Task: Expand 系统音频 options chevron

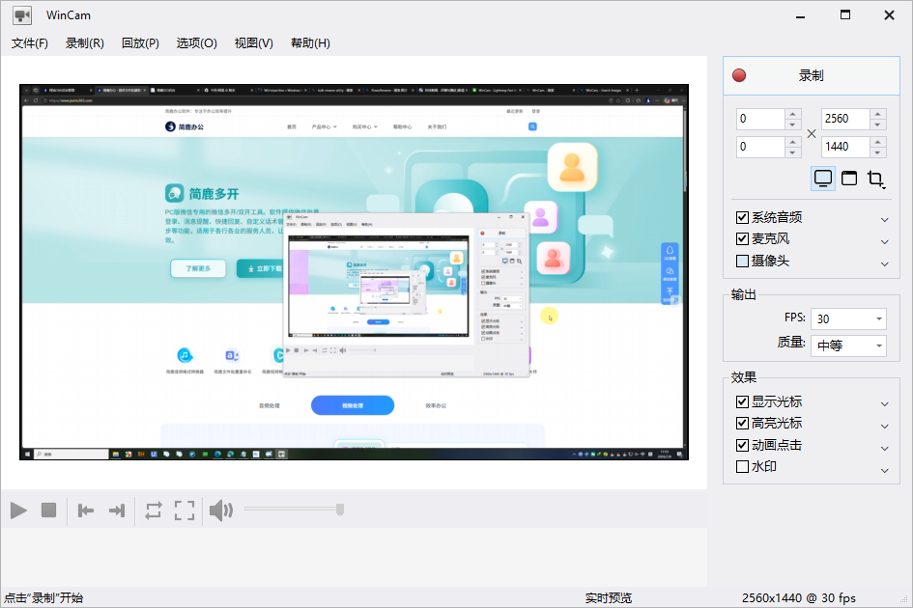Action: click(x=884, y=219)
